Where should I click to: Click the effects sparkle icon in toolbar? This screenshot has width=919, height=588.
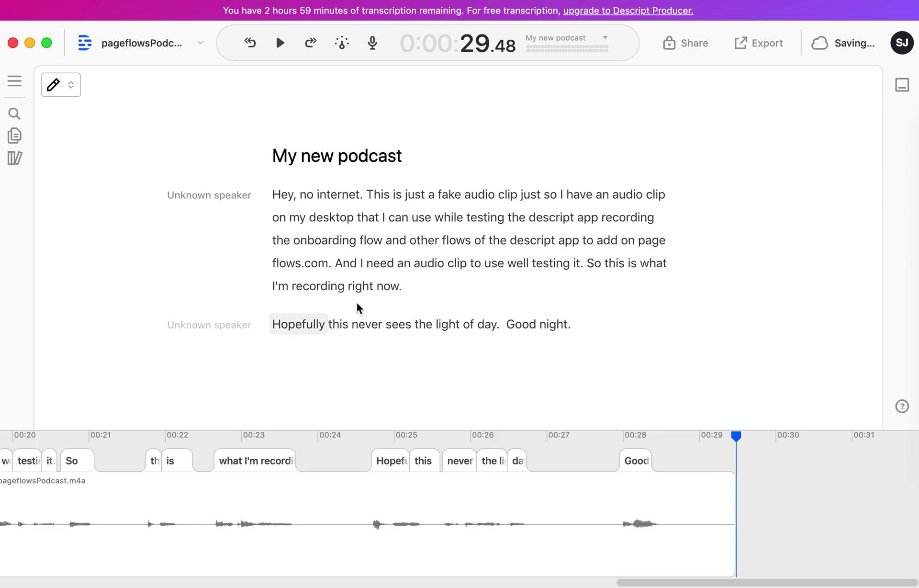(342, 43)
